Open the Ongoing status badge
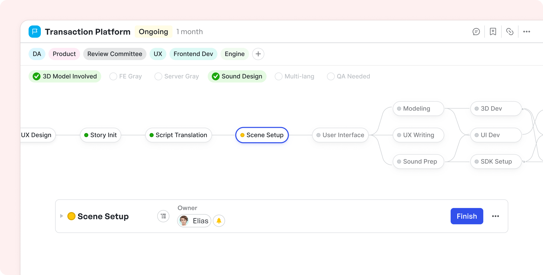Image resolution: width=543 pixels, height=275 pixels. (x=153, y=32)
